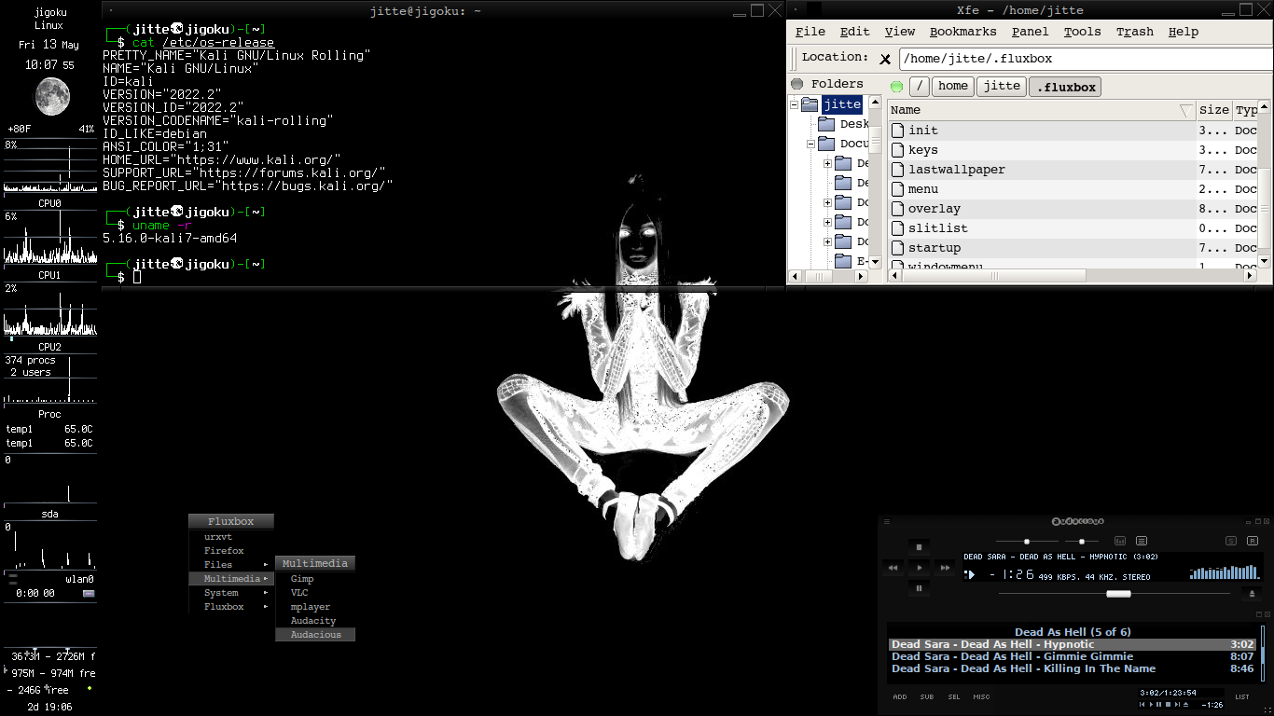
Task: Select the track Killing In The Name
Action: pos(1073,668)
